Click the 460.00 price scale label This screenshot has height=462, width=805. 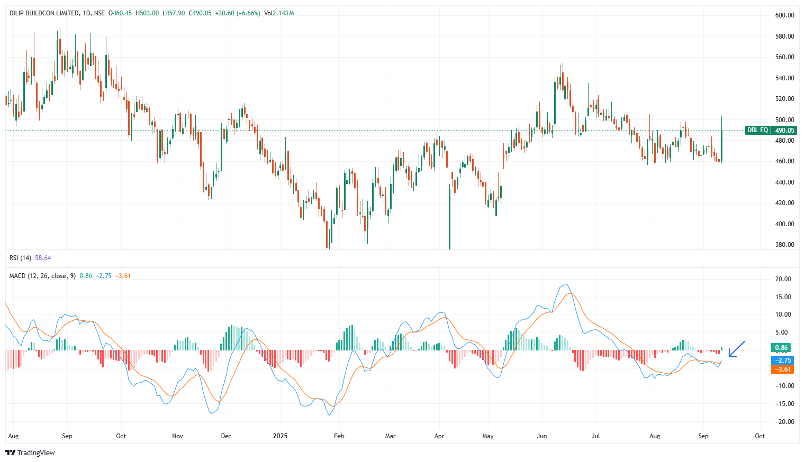coord(785,161)
